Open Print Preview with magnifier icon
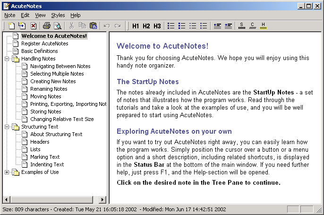Viewport: 324px width, 215px height. coord(58,26)
